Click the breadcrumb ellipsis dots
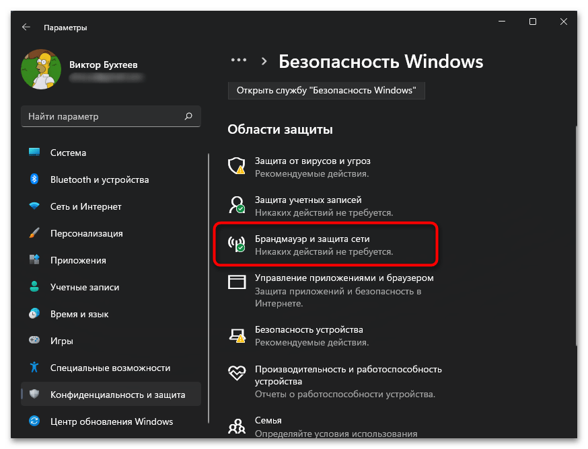588x449 pixels. (x=239, y=60)
